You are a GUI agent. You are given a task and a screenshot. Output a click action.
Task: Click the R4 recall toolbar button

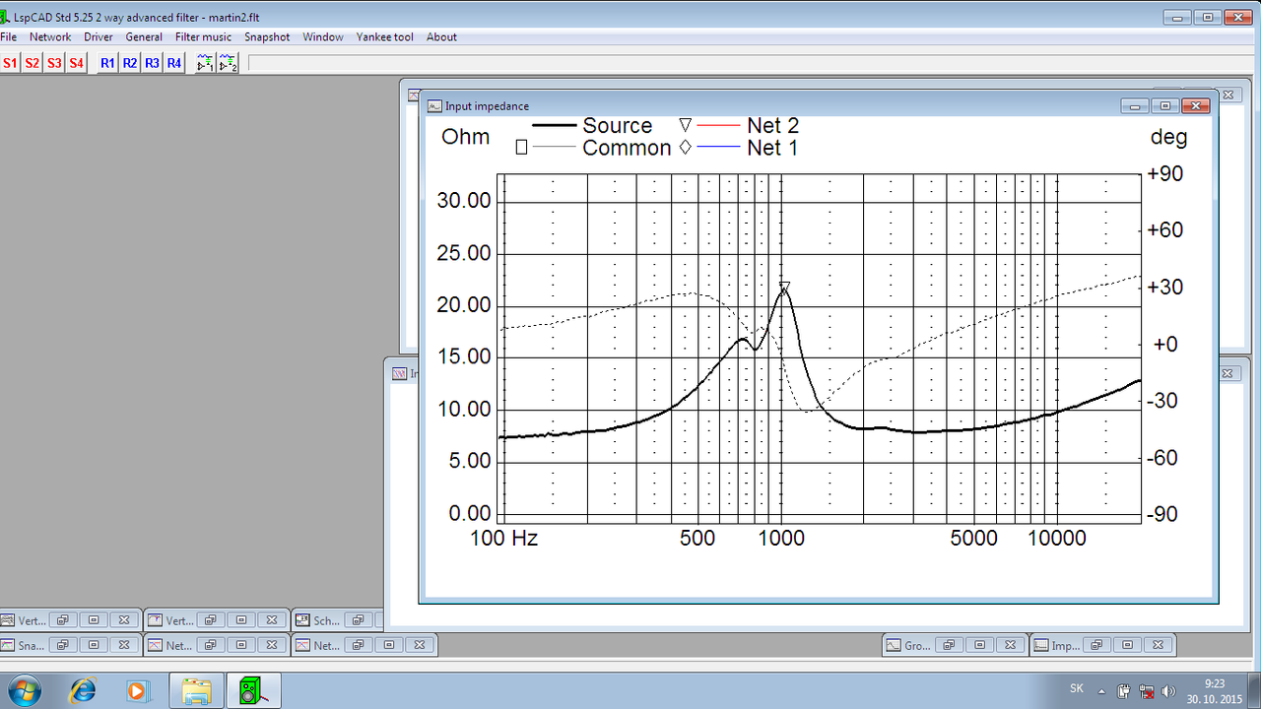pos(174,63)
